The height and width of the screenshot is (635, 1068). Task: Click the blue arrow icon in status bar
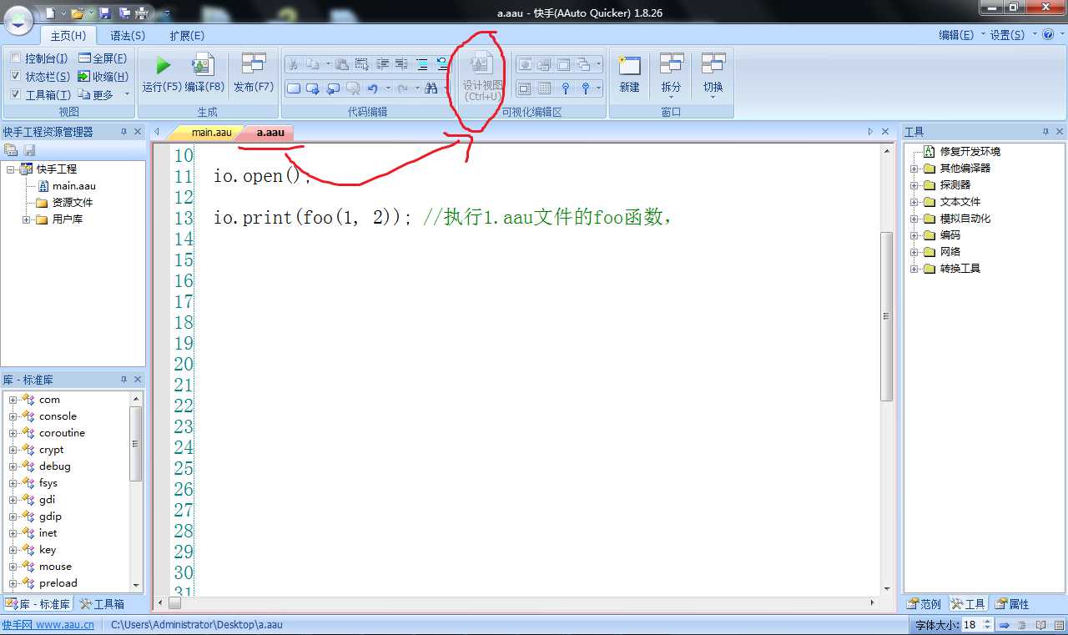click(x=1005, y=625)
